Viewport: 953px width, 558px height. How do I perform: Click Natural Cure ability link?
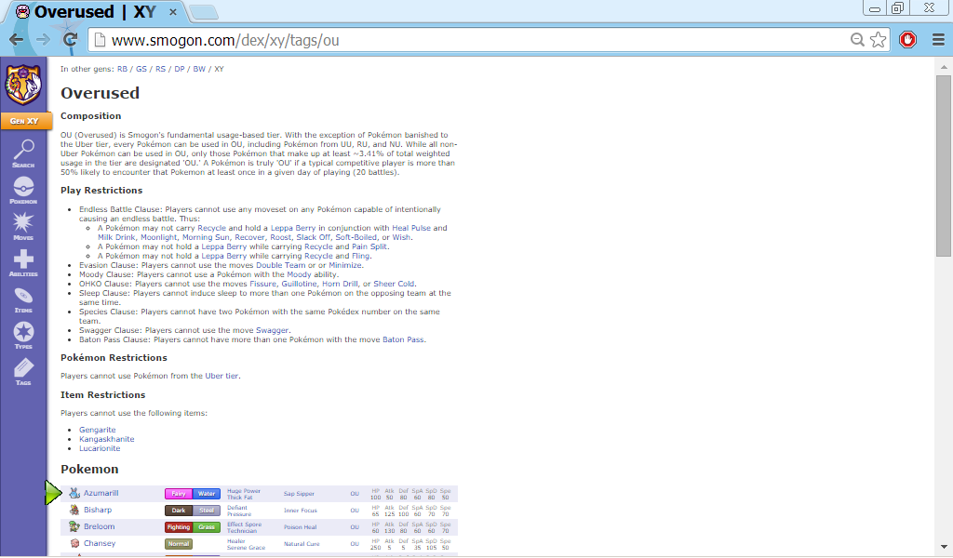click(302, 544)
